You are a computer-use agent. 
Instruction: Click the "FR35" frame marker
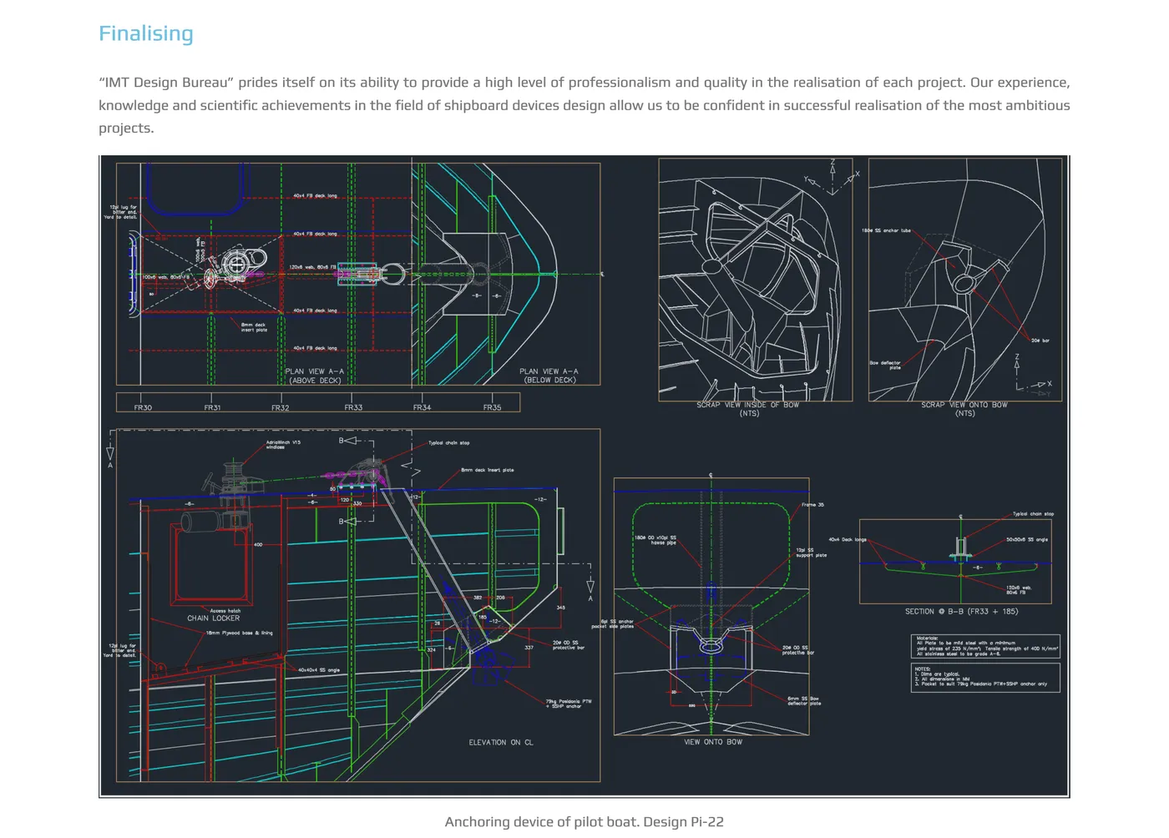(x=492, y=408)
